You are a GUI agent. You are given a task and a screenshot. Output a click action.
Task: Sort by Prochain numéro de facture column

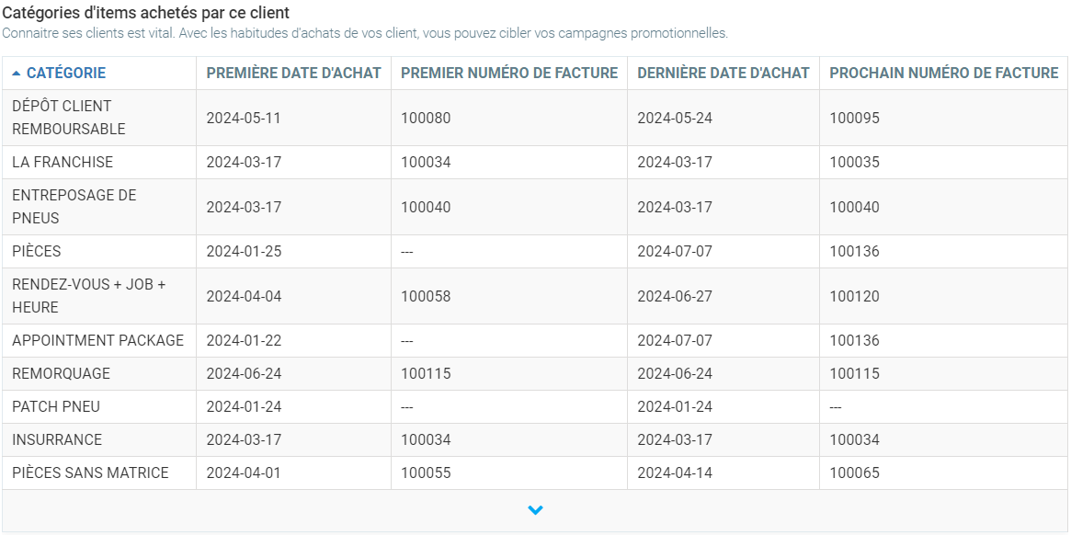(x=943, y=74)
